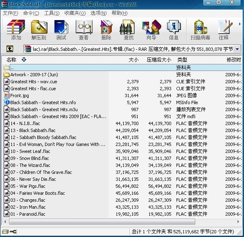Select 04 - Fairies Wear Boots.flac

pos(38,193)
